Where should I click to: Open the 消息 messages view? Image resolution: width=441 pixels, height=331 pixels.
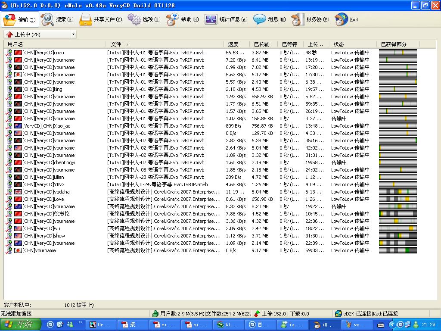(269, 19)
